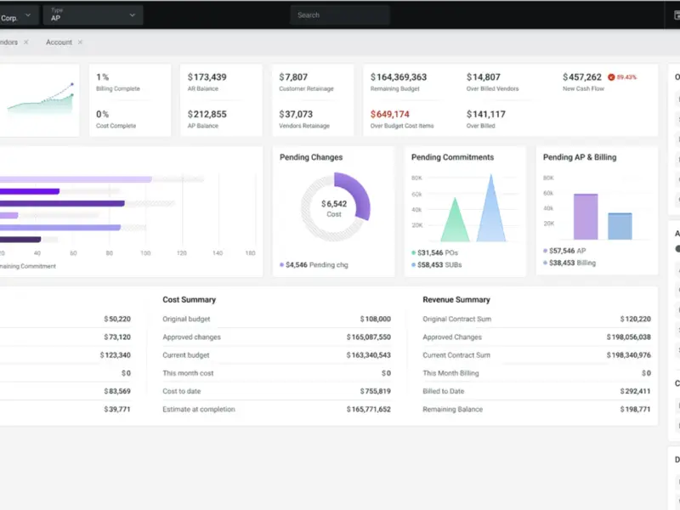Image resolution: width=680 pixels, height=510 pixels.
Task: Toggle the $4,546 Pending chg legend item
Action: pyautogui.click(x=314, y=265)
